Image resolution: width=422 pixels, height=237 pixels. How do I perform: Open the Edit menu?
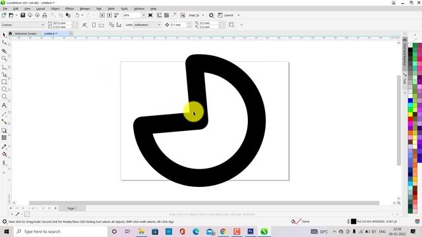click(x=16, y=9)
